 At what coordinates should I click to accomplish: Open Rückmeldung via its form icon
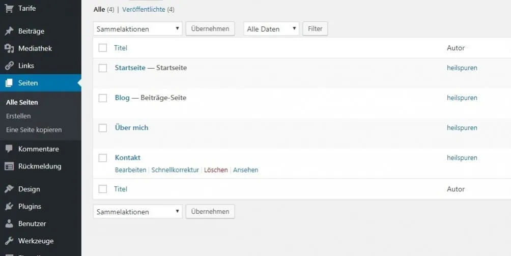(9, 166)
